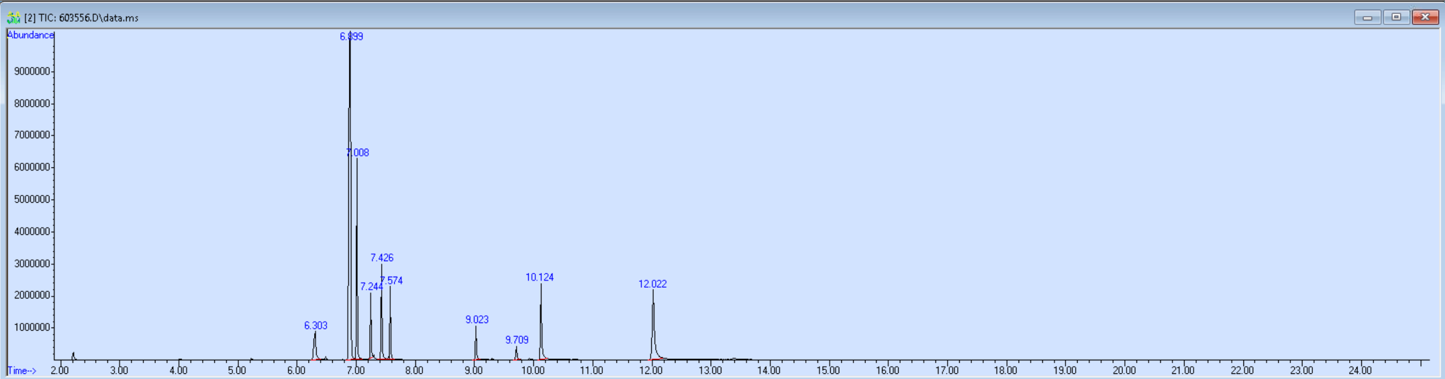Select the peak labeled 6.303

(315, 326)
